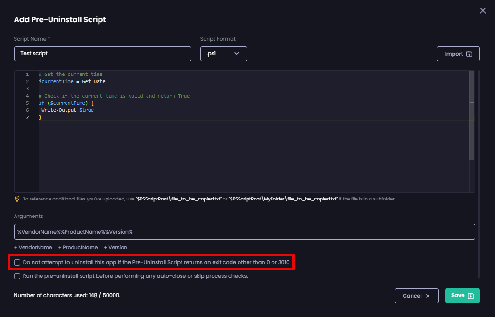Insert the Version argument token

(x=115, y=247)
